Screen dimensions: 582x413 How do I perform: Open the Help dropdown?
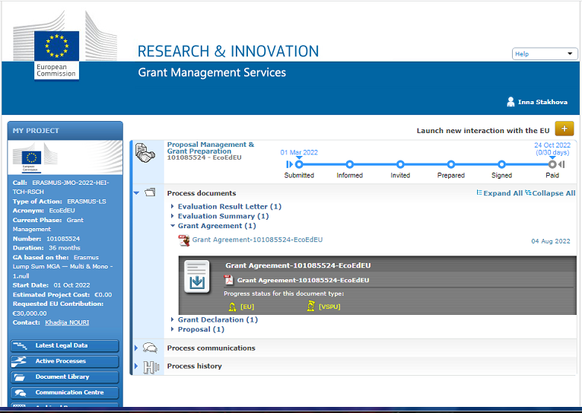click(545, 54)
